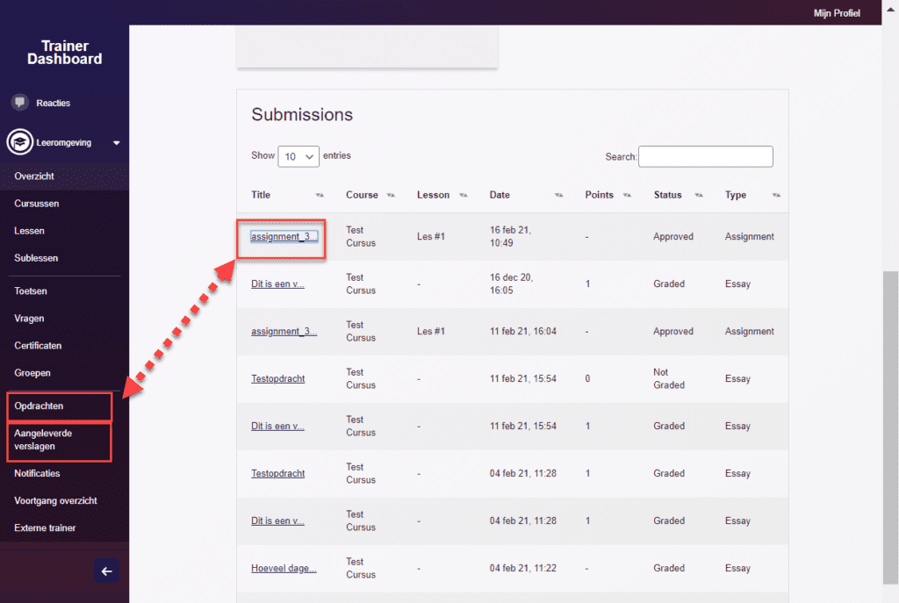
Task: Click the Title column header
Action: click(260, 195)
